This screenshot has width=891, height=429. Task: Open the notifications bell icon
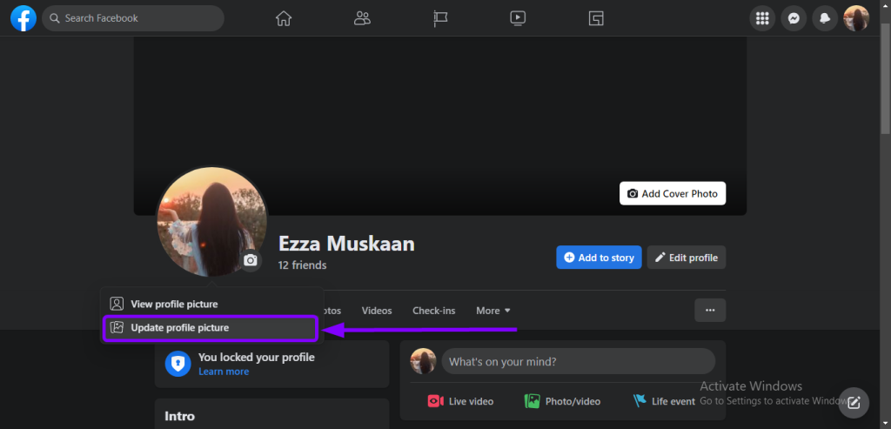(x=825, y=18)
